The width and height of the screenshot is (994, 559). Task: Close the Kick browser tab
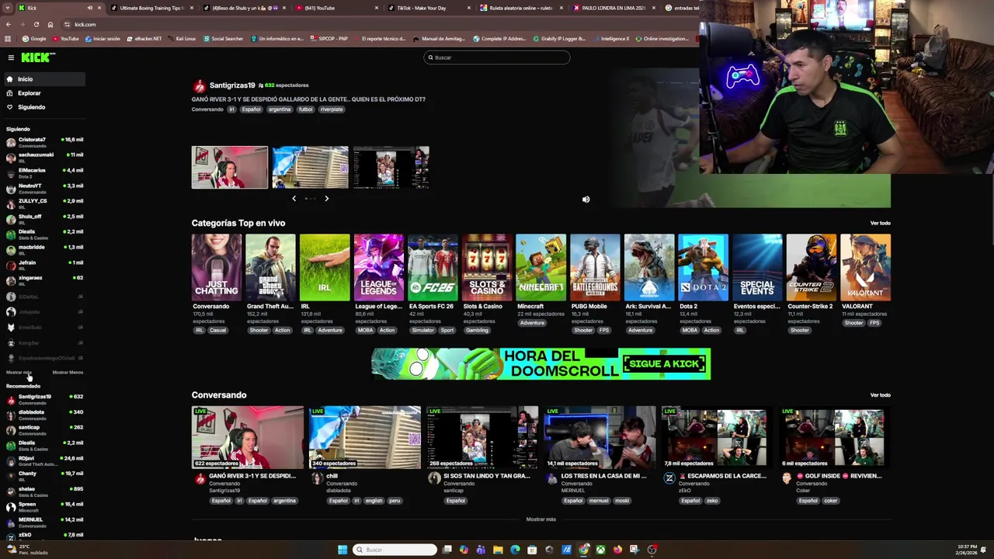tap(99, 8)
